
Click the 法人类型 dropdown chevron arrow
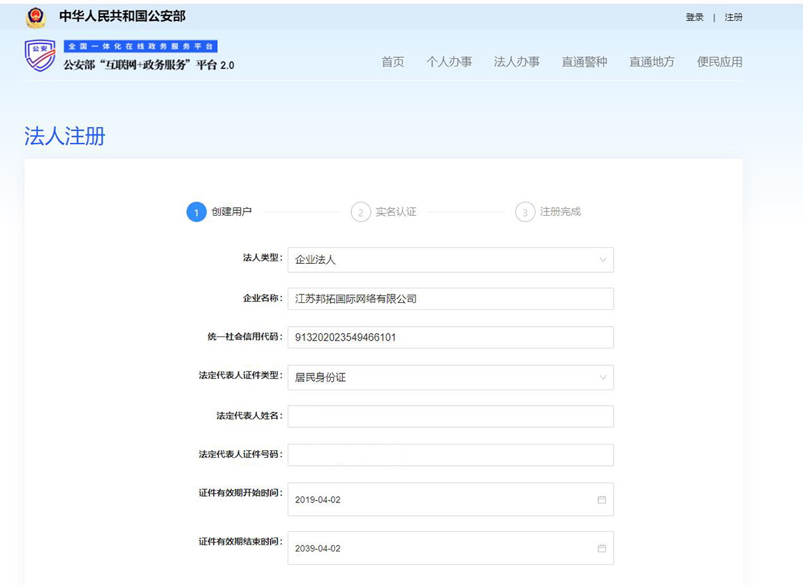click(x=602, y=260)
